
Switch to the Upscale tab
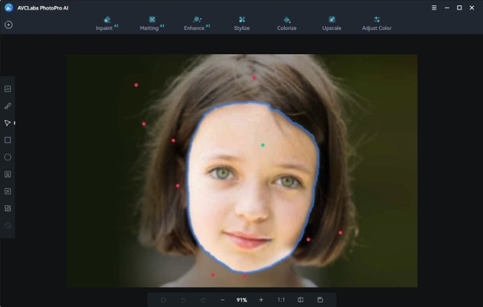pyautogui.click(x=332, y=23)
